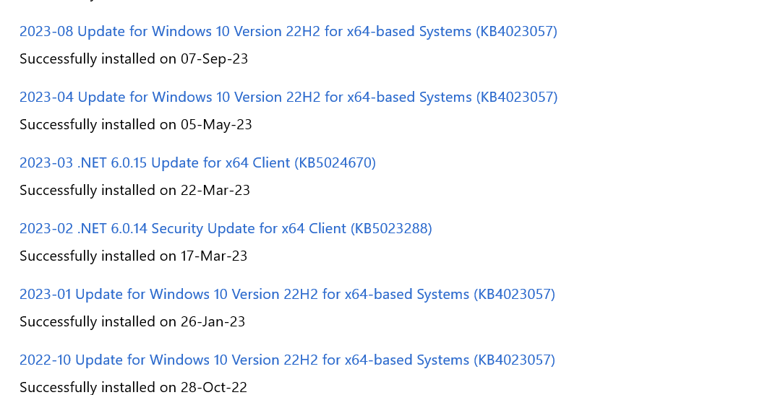Viewport: 770px width, 395px height.
Task: Click the 'Successfully installed on 17-Mar-23' status text
Action: click(x=134, y=256)
